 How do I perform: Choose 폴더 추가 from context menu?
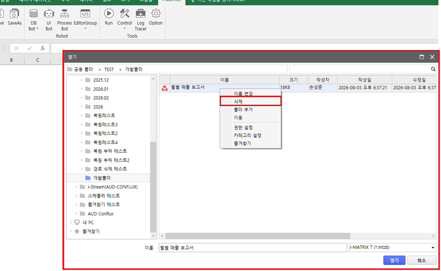tap(250, 109)
